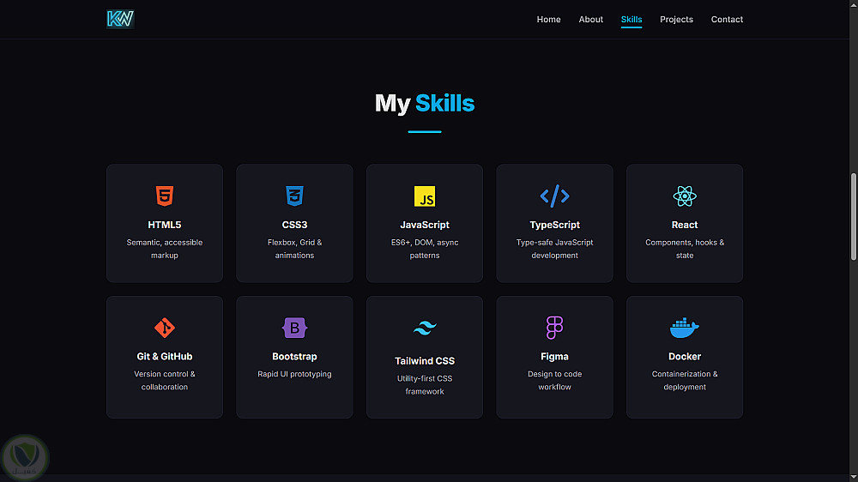Click the Git diamond icon
The height and width of the screenshot is (482, 858).
click(164, 328)
